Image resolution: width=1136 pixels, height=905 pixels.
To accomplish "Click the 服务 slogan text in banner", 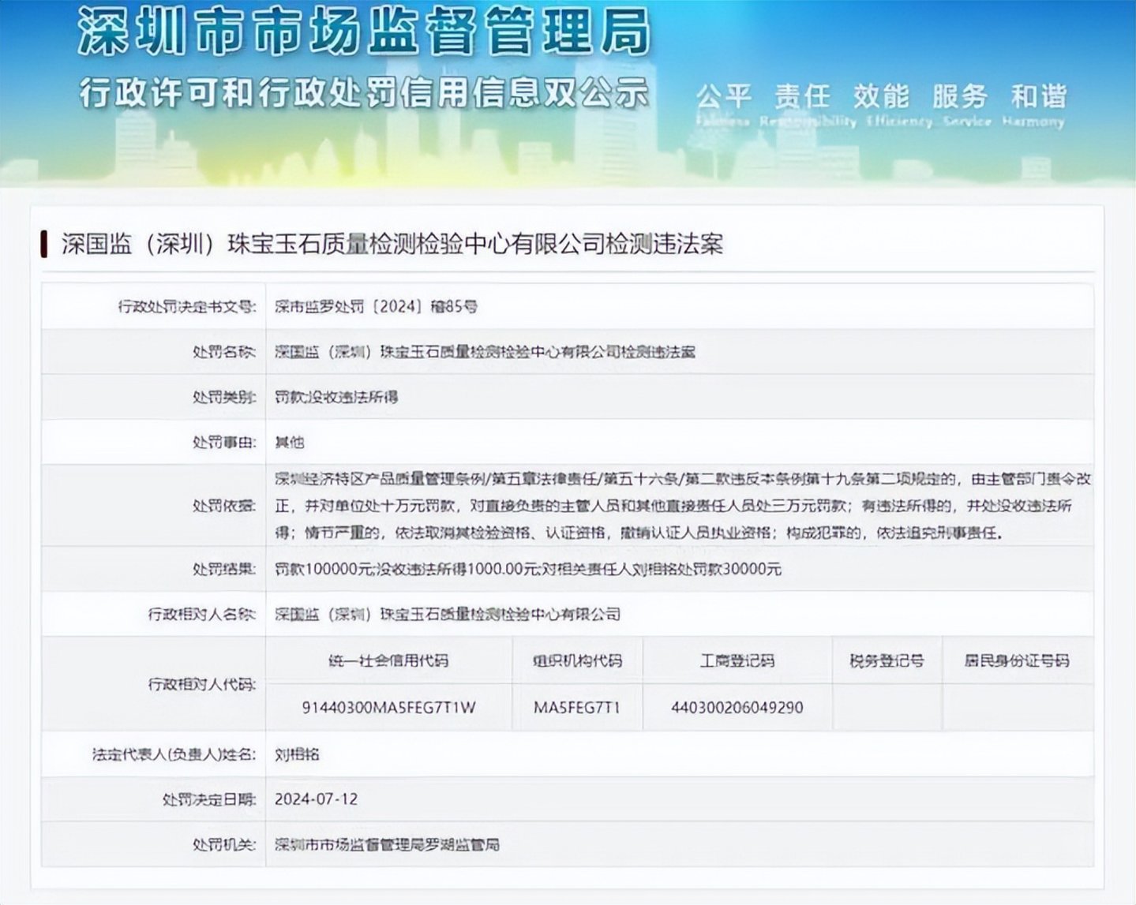I will (959, 97).
